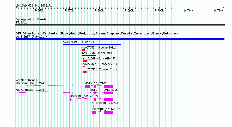
Task: Open the NR2F2-AS1|NR_102743 gene label
Action: click(30, 83)
